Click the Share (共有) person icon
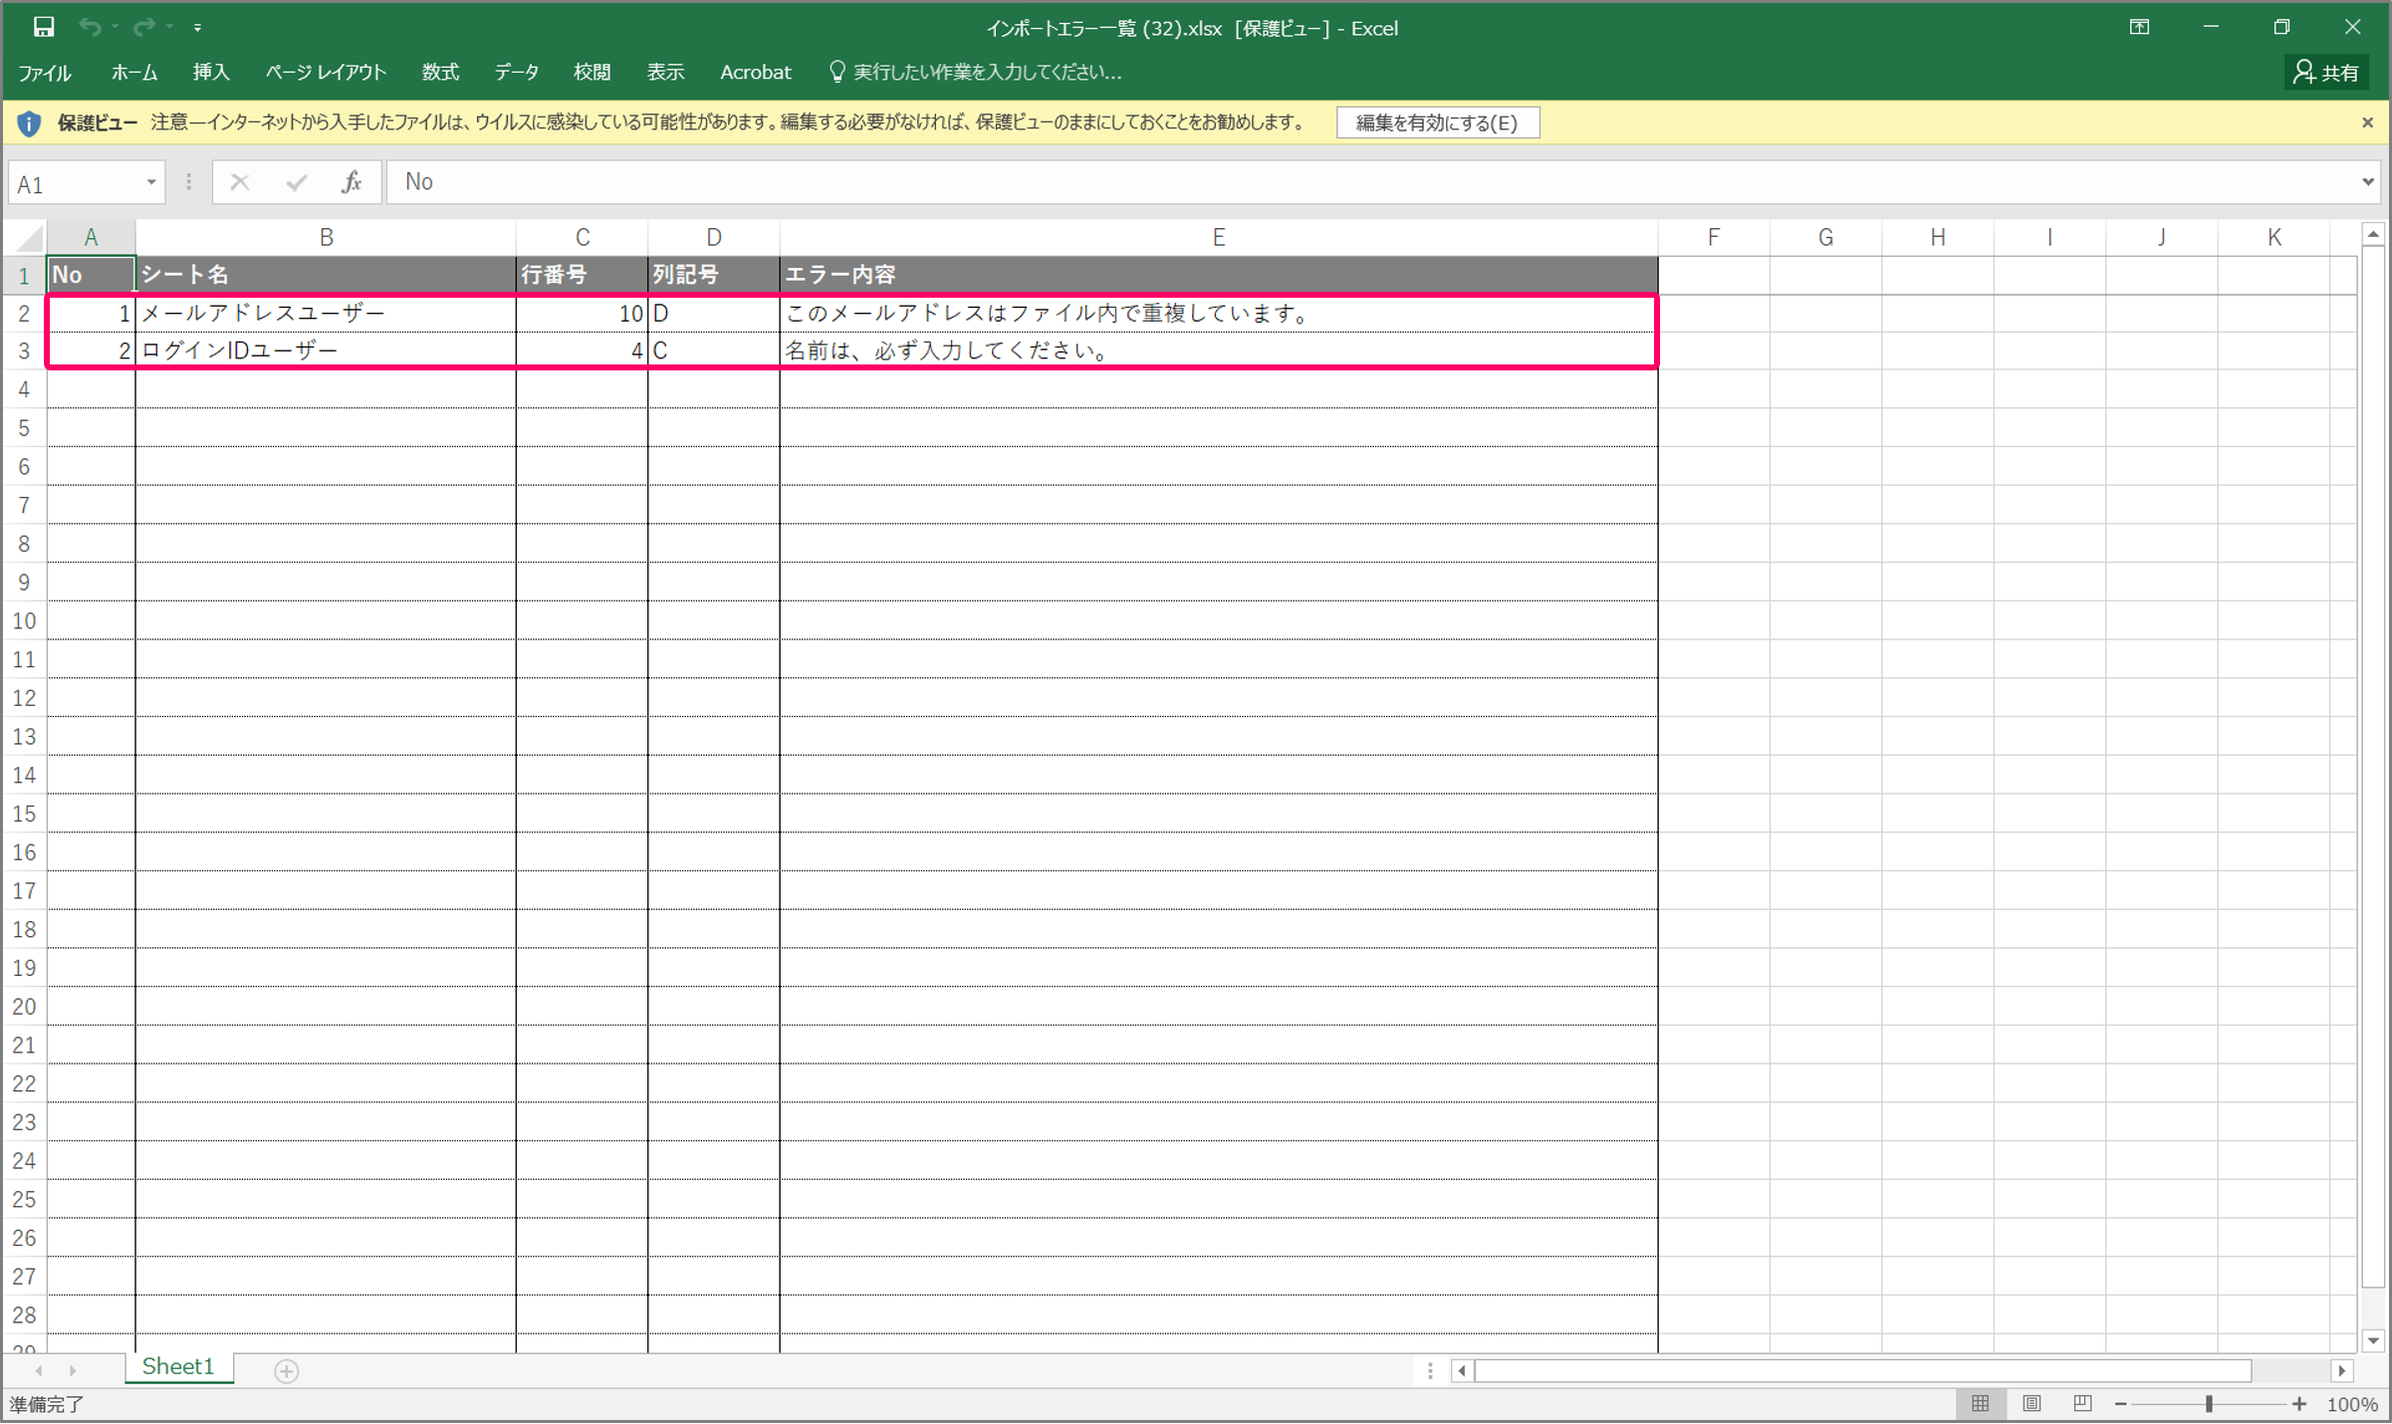 pos(2303,72)
